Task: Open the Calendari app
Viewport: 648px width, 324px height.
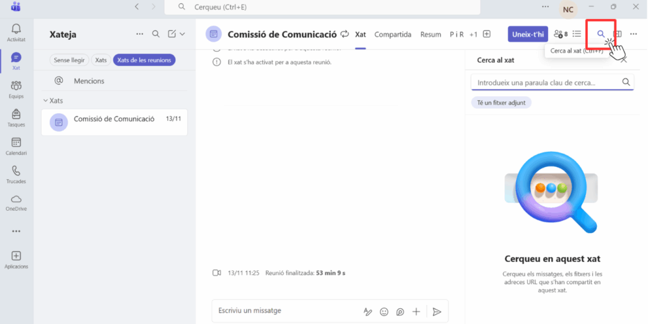Action: coord(16,146)
